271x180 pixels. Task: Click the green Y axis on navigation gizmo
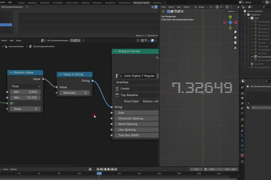click(230, 17)
